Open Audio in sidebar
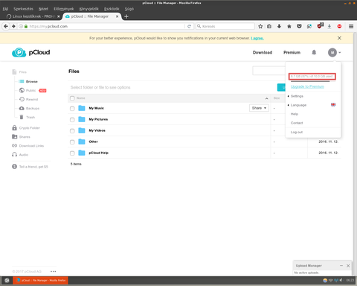The image size is (357, 286). coord(20,155)
